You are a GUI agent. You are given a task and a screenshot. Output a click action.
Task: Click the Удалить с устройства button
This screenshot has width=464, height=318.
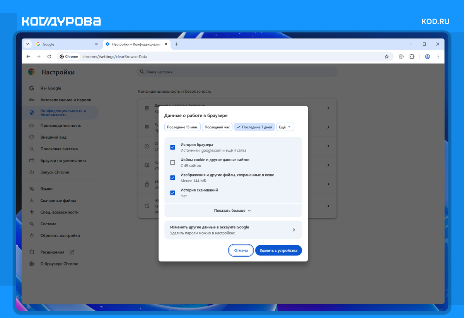pos(278,250)
